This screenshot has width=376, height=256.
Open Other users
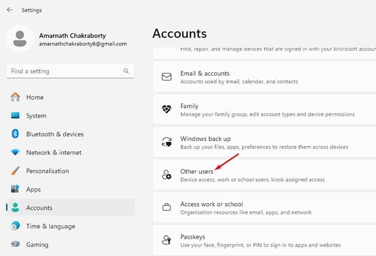click(x=264, y=175)
